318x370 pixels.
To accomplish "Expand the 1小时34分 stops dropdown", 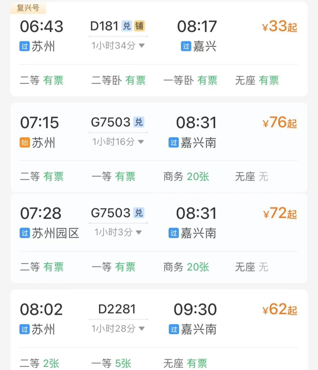I will (x=142, y=45).
